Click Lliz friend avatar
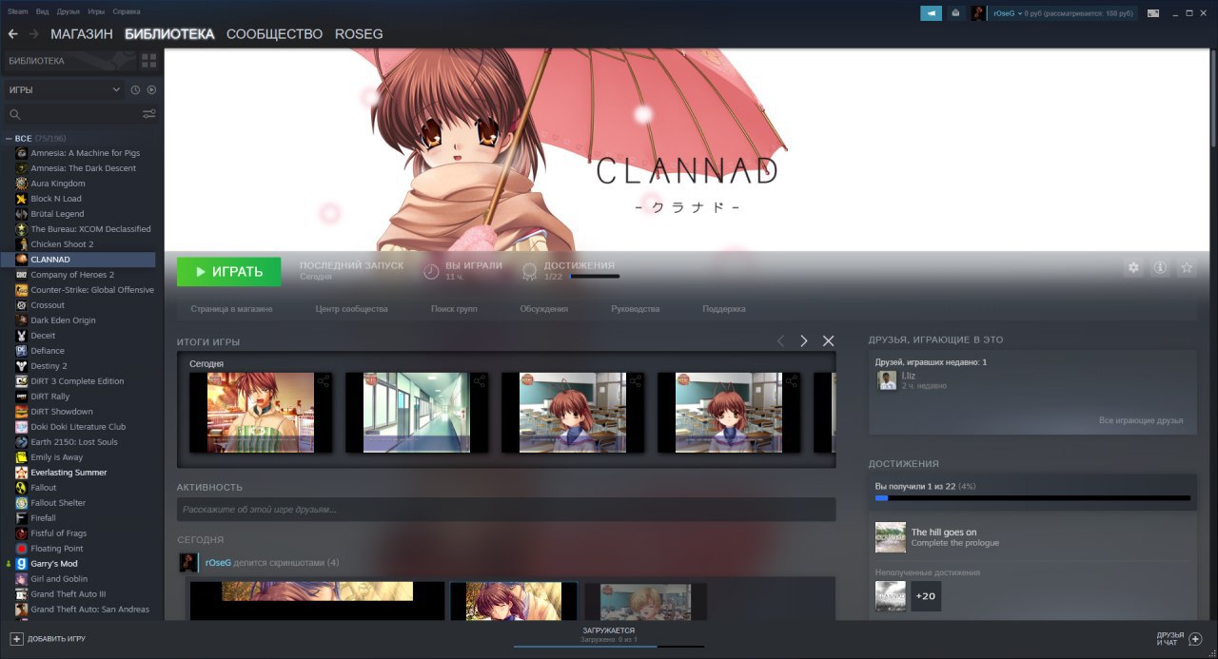Screen dimensions: 1218x659 (x=887, y=380)
